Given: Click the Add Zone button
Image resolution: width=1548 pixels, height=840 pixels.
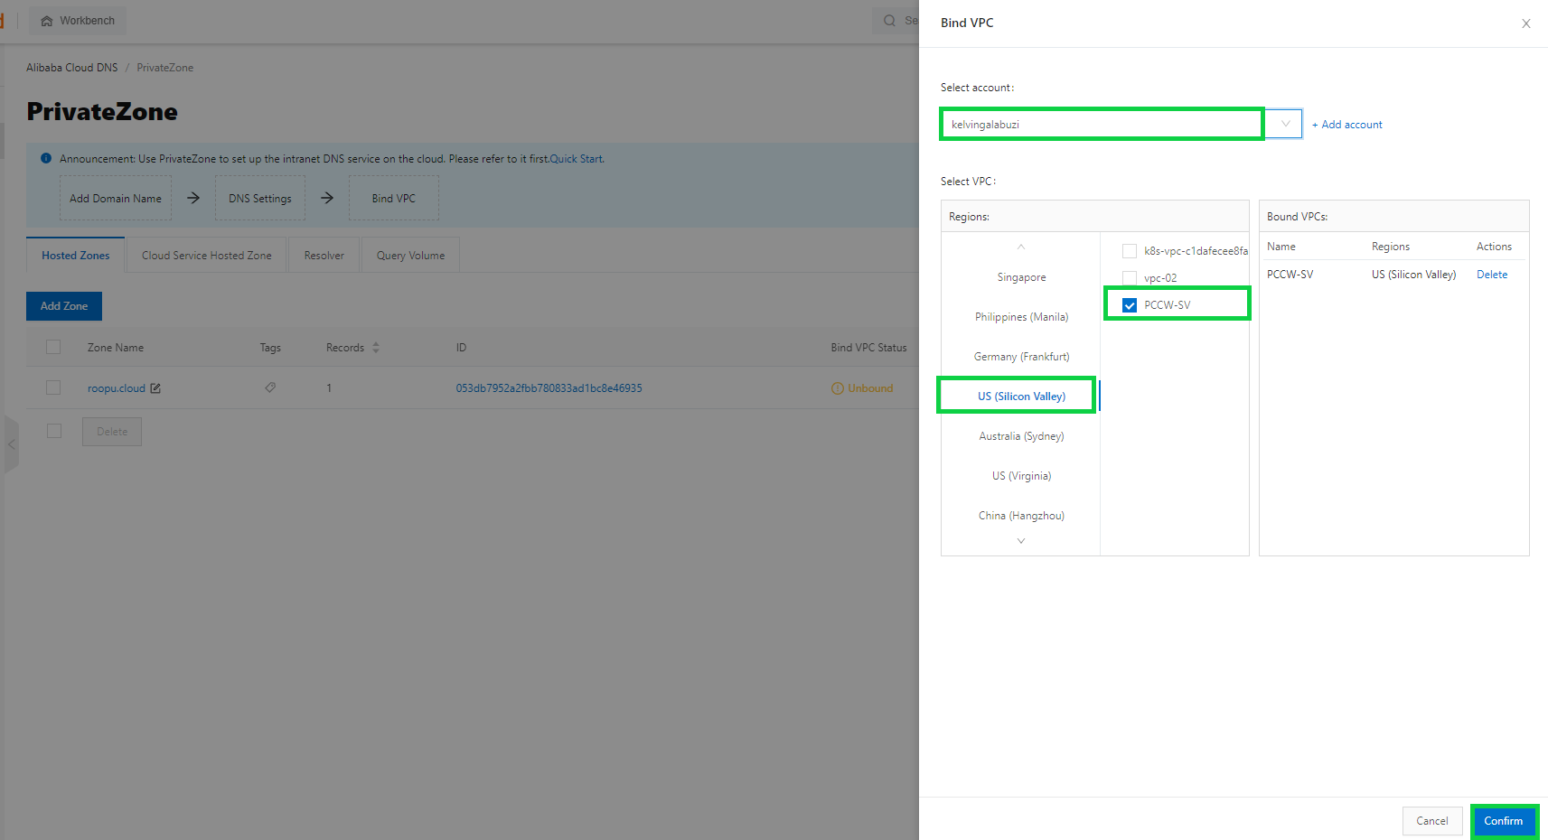Looking at the screenshot, I should pos(64,306).
